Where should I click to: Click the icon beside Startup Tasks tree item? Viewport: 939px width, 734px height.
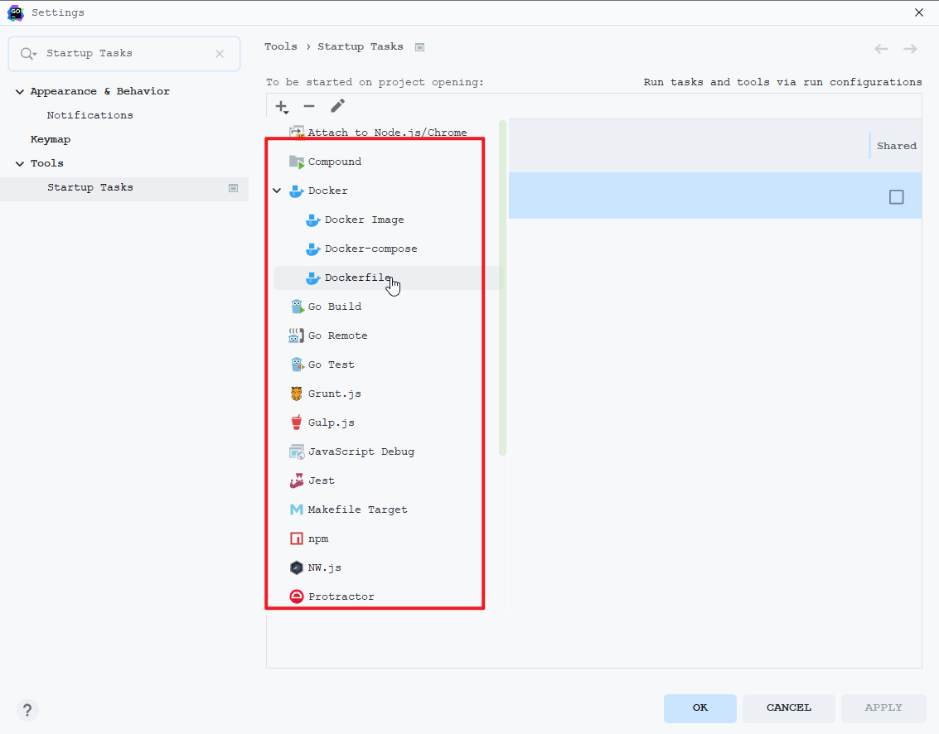(234, 188)
